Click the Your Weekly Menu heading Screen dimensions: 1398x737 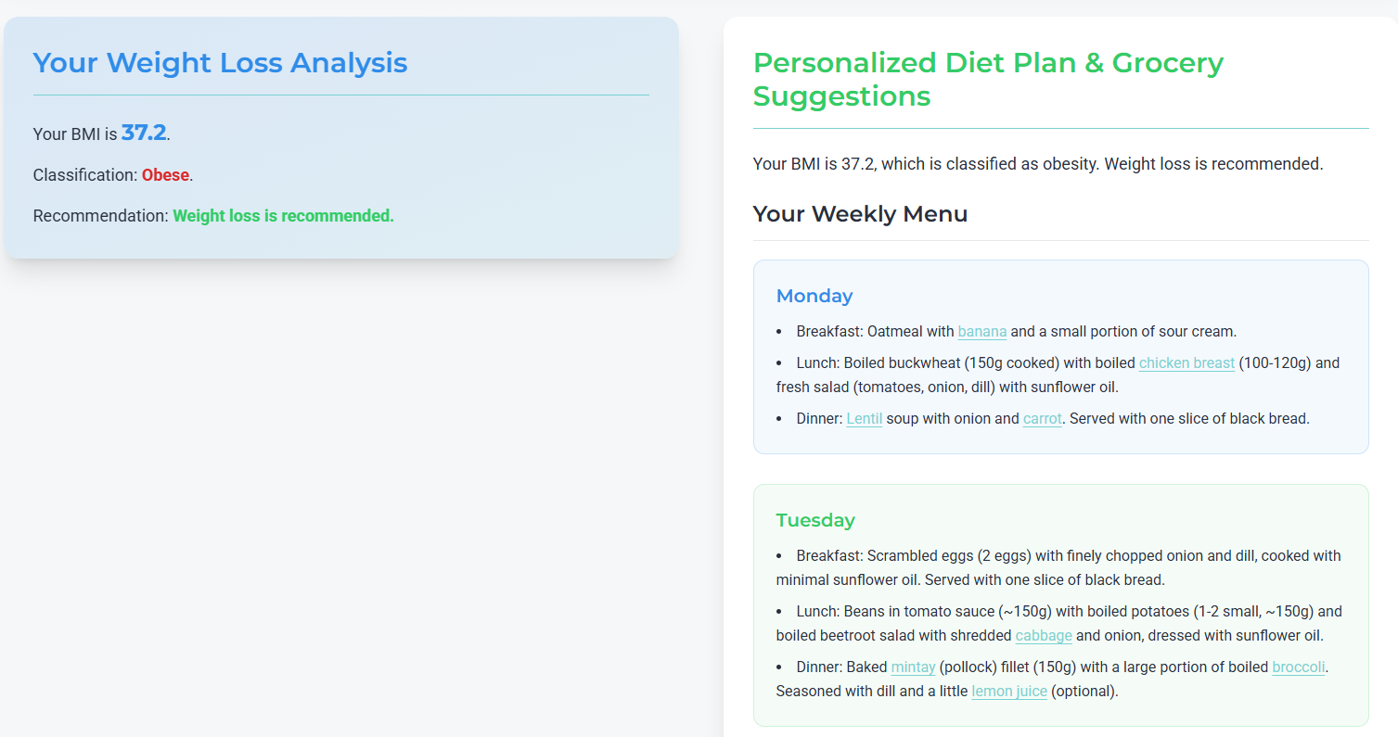tap(860, 214)
